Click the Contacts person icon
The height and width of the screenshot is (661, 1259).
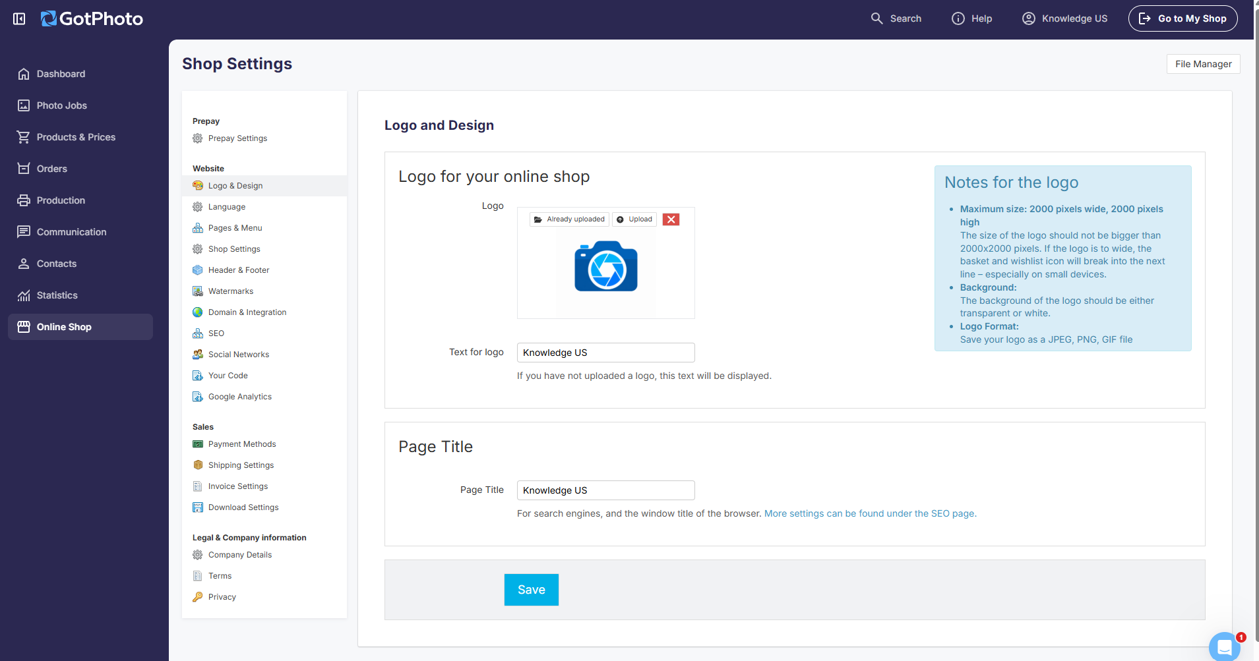(24, 264)
